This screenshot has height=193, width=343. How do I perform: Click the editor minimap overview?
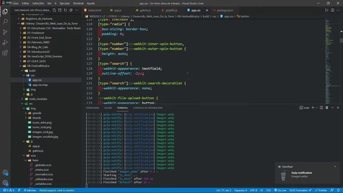tap(332, 61)
